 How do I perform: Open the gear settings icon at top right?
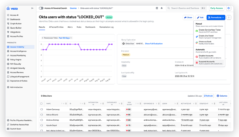(229, 8)
